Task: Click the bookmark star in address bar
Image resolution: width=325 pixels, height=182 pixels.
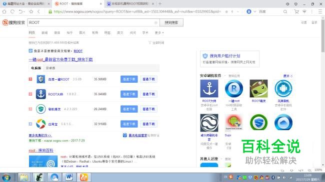Action: point(226,11)
